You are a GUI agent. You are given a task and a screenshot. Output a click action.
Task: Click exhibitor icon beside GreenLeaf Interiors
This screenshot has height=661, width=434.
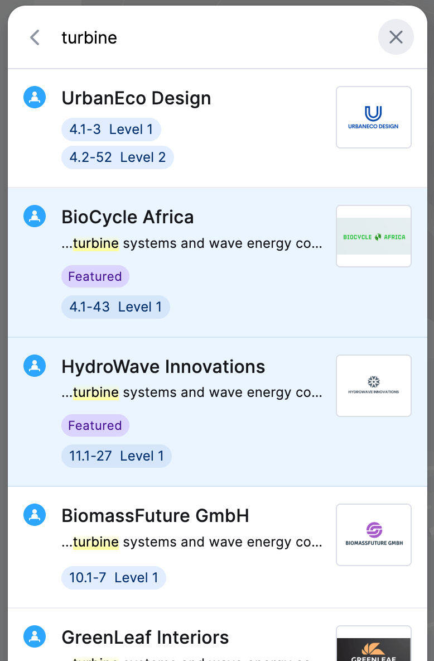point(35,636)
